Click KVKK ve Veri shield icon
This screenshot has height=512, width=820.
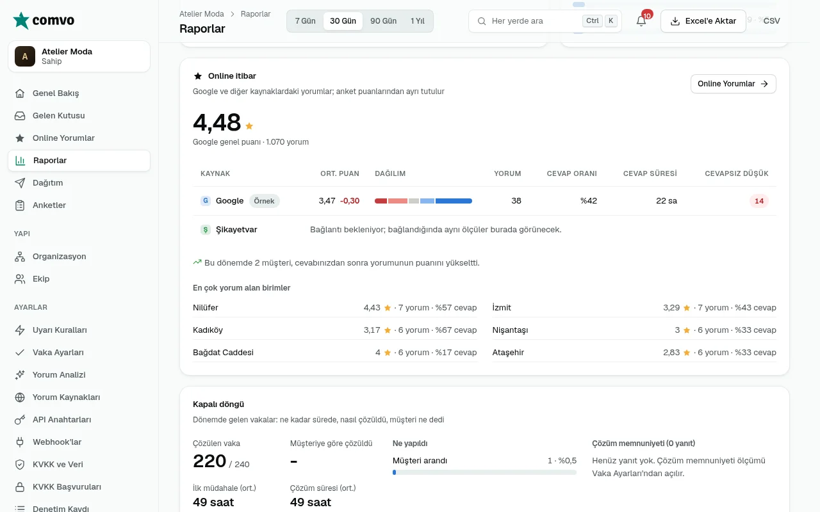pyautogui.click(x=20, y=465)
